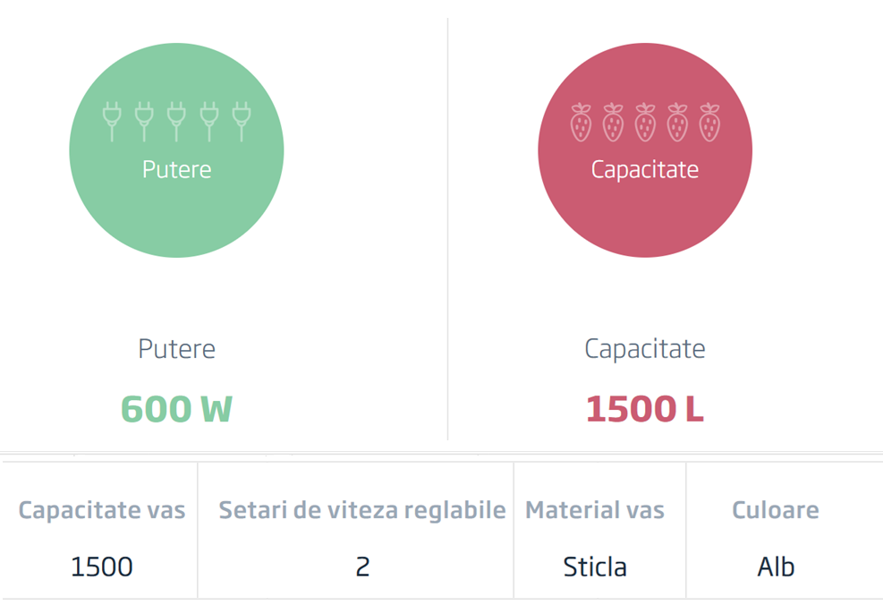The image size is (883, 605).
Task: Select the Setari de viteza reglabile header
Action: 362,510
